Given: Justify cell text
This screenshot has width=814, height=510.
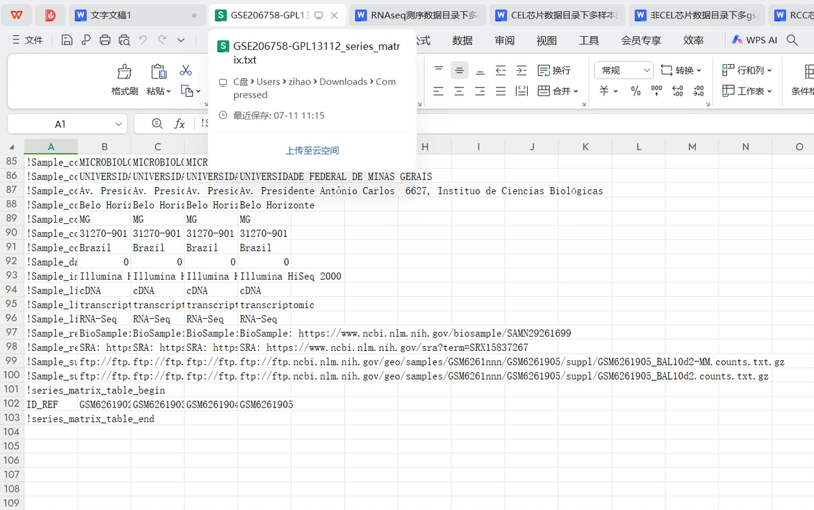Looking at the screenshot, I should pos(501,91).
